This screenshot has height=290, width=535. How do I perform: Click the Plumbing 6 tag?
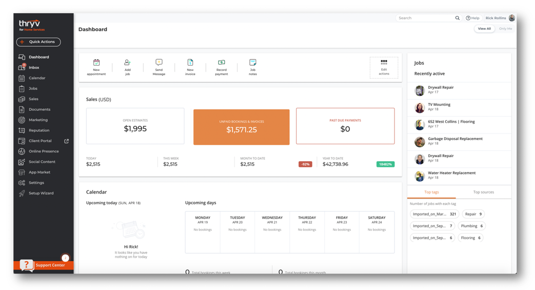coord(471,226)
